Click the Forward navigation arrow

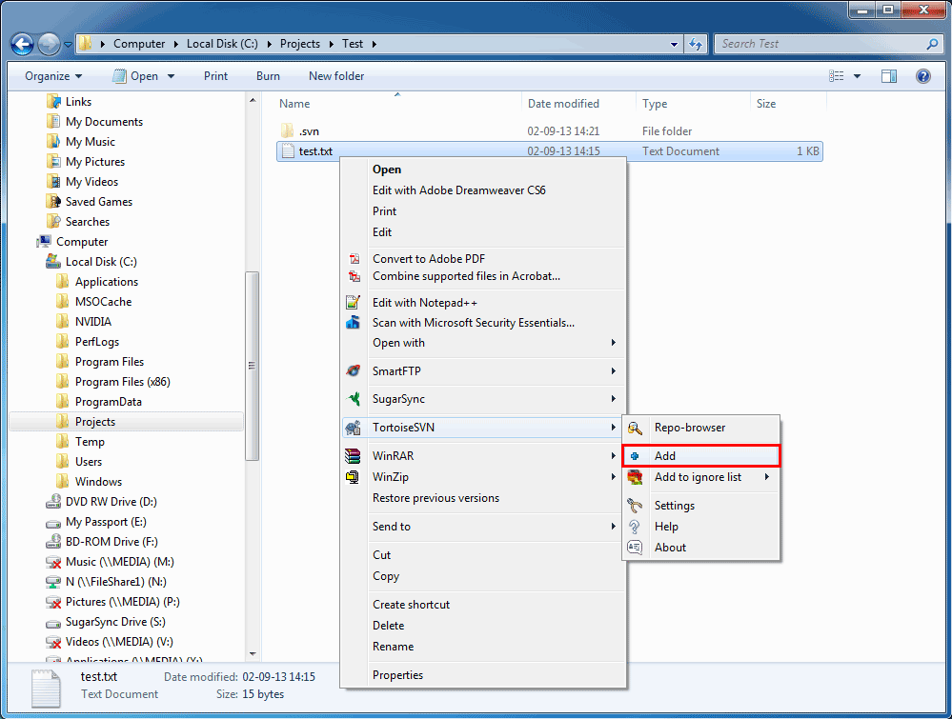tap(49, 44)
